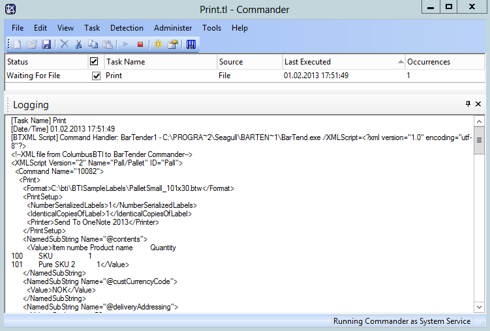This screenshot has height=331, width=490.
Task: Open the Detection menu
Action: point(127,28)
